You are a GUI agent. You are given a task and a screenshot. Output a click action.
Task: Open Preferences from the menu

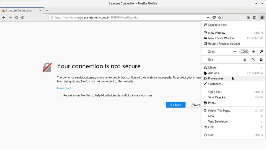click(215, 78)
